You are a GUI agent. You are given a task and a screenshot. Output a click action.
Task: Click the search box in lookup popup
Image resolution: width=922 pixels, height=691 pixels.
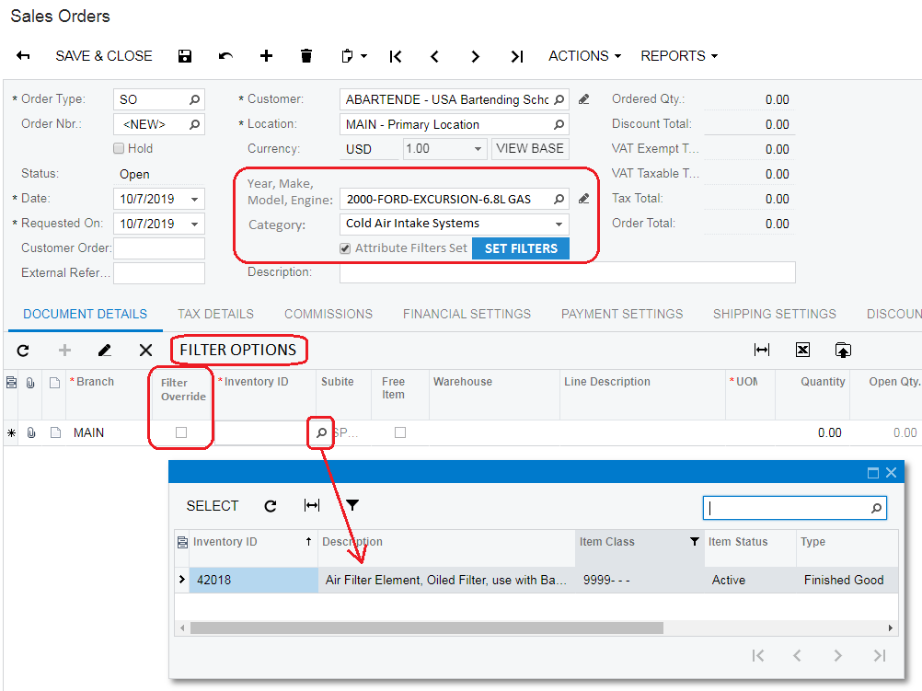tap(794, 508)
